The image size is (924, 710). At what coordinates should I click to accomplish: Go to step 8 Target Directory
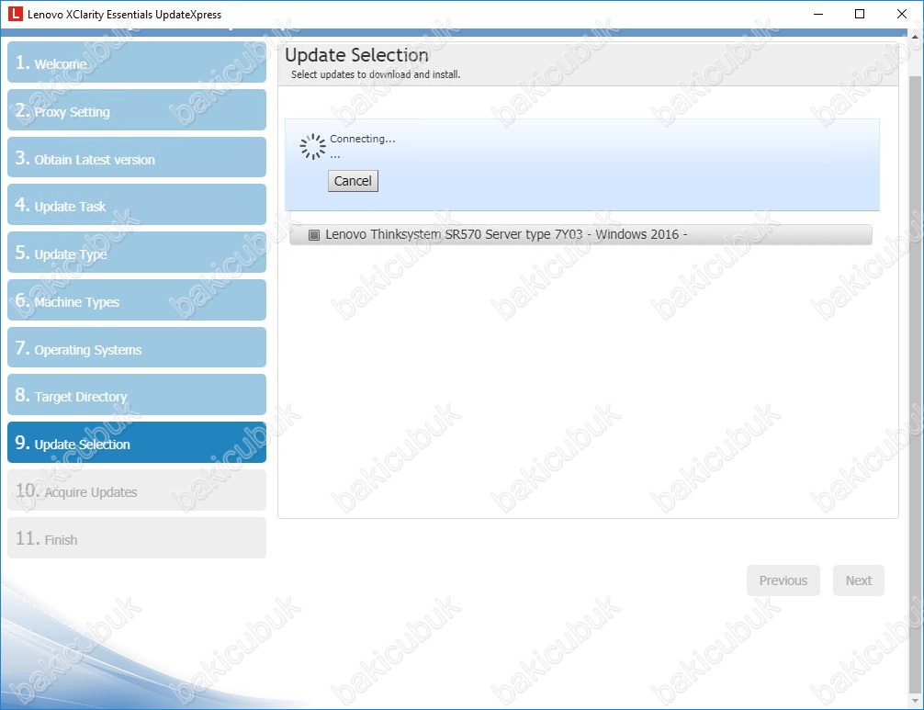coord(137,395)
